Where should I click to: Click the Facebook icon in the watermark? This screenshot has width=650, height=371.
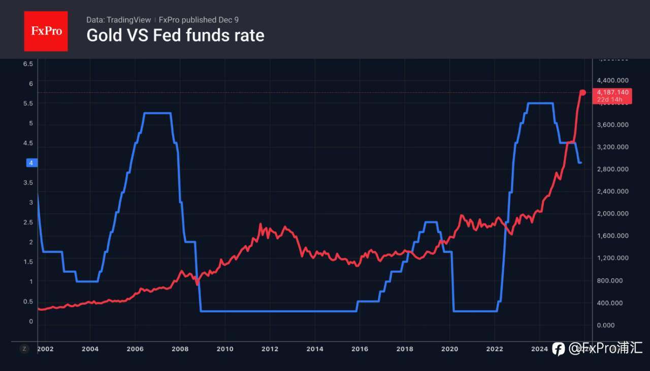coord(558,349)
